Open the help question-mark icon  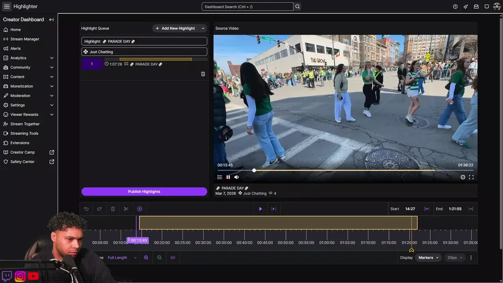coord(455,7)
